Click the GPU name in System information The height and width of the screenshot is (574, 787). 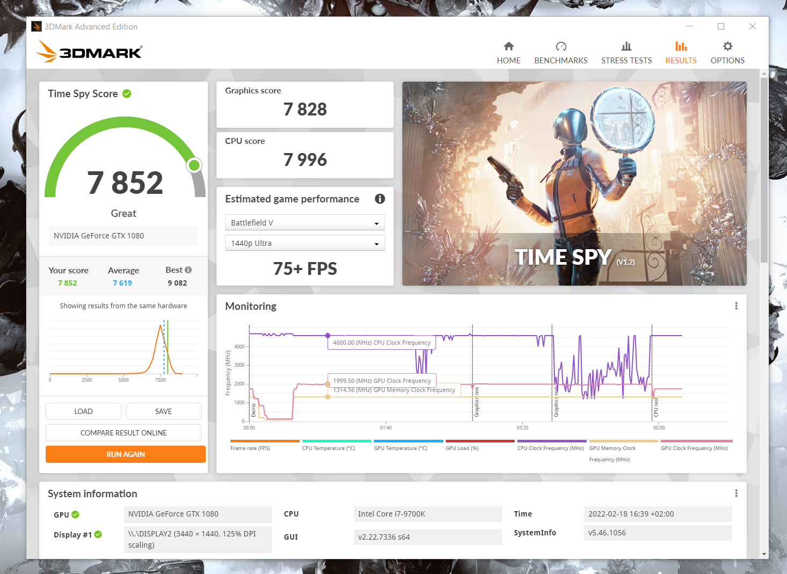pos(198,514)
